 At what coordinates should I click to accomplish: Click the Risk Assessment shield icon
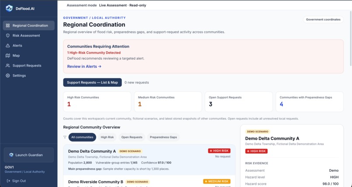[7, 36]
